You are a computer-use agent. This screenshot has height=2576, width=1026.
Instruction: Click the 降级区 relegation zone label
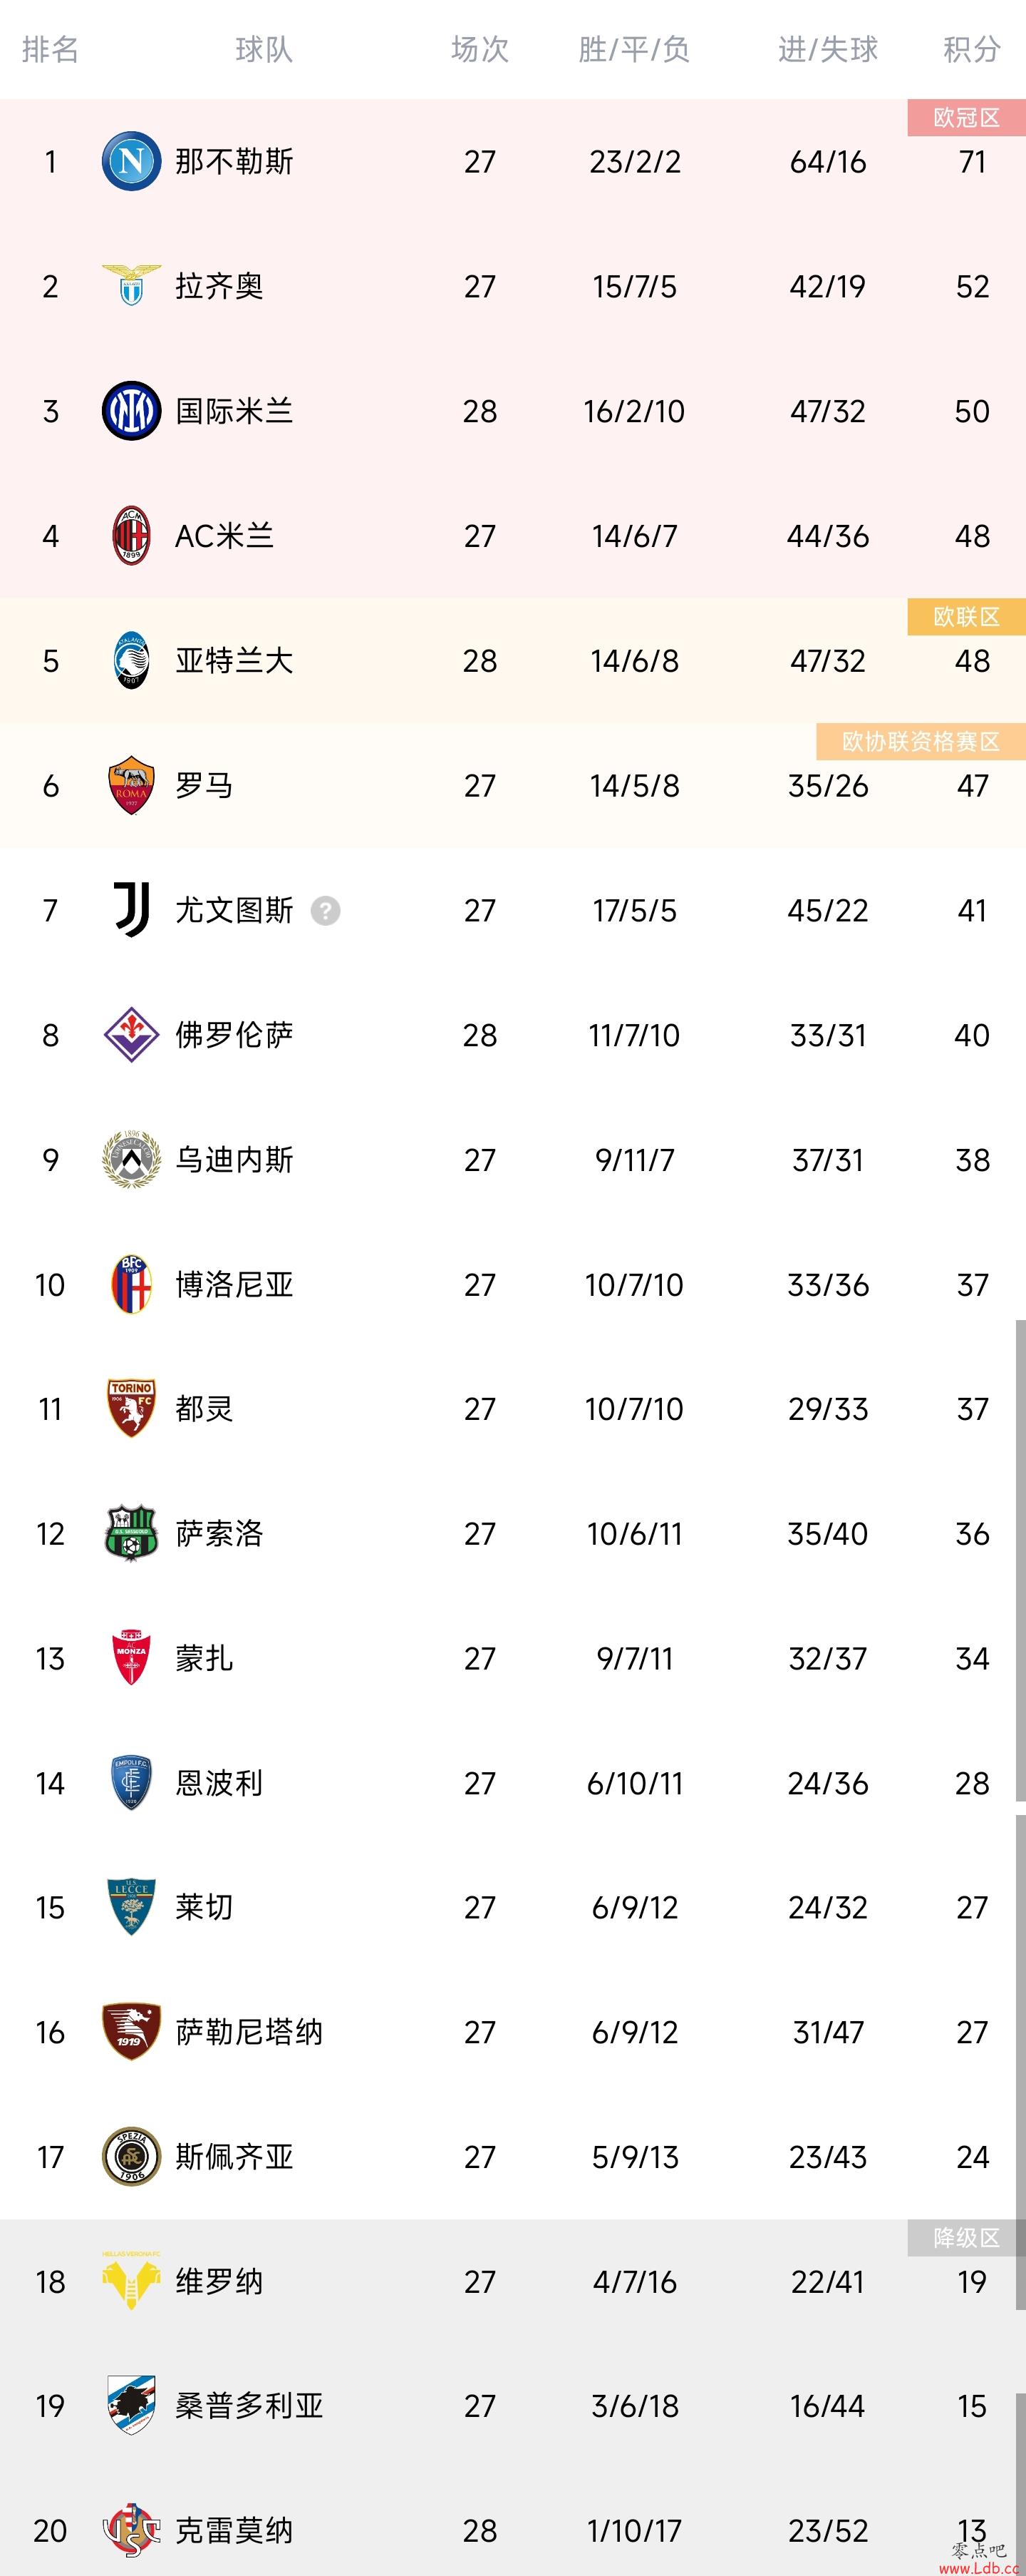(x=966, y=2238)
